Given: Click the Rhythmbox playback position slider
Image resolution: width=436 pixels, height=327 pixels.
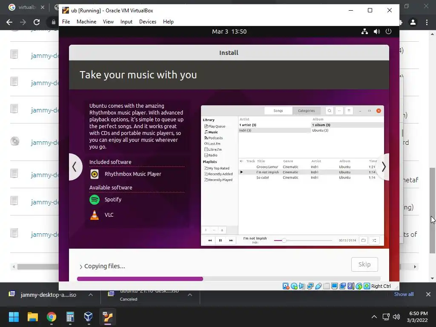Looking at the screenshot, I should click(x=303, y=241).
